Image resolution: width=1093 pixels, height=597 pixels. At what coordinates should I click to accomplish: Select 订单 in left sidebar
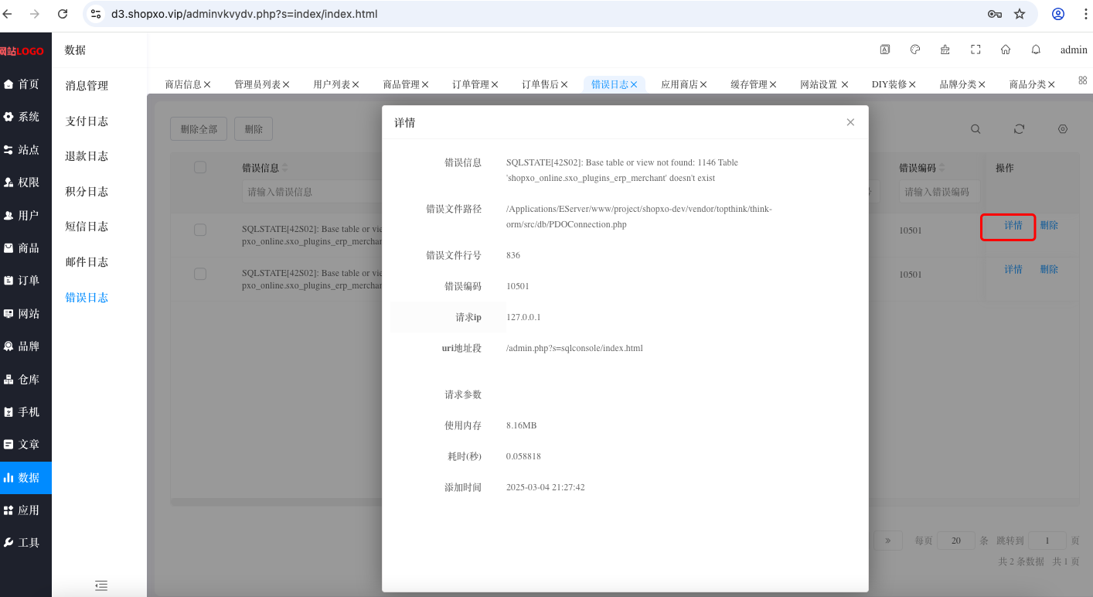pos(26,281)
